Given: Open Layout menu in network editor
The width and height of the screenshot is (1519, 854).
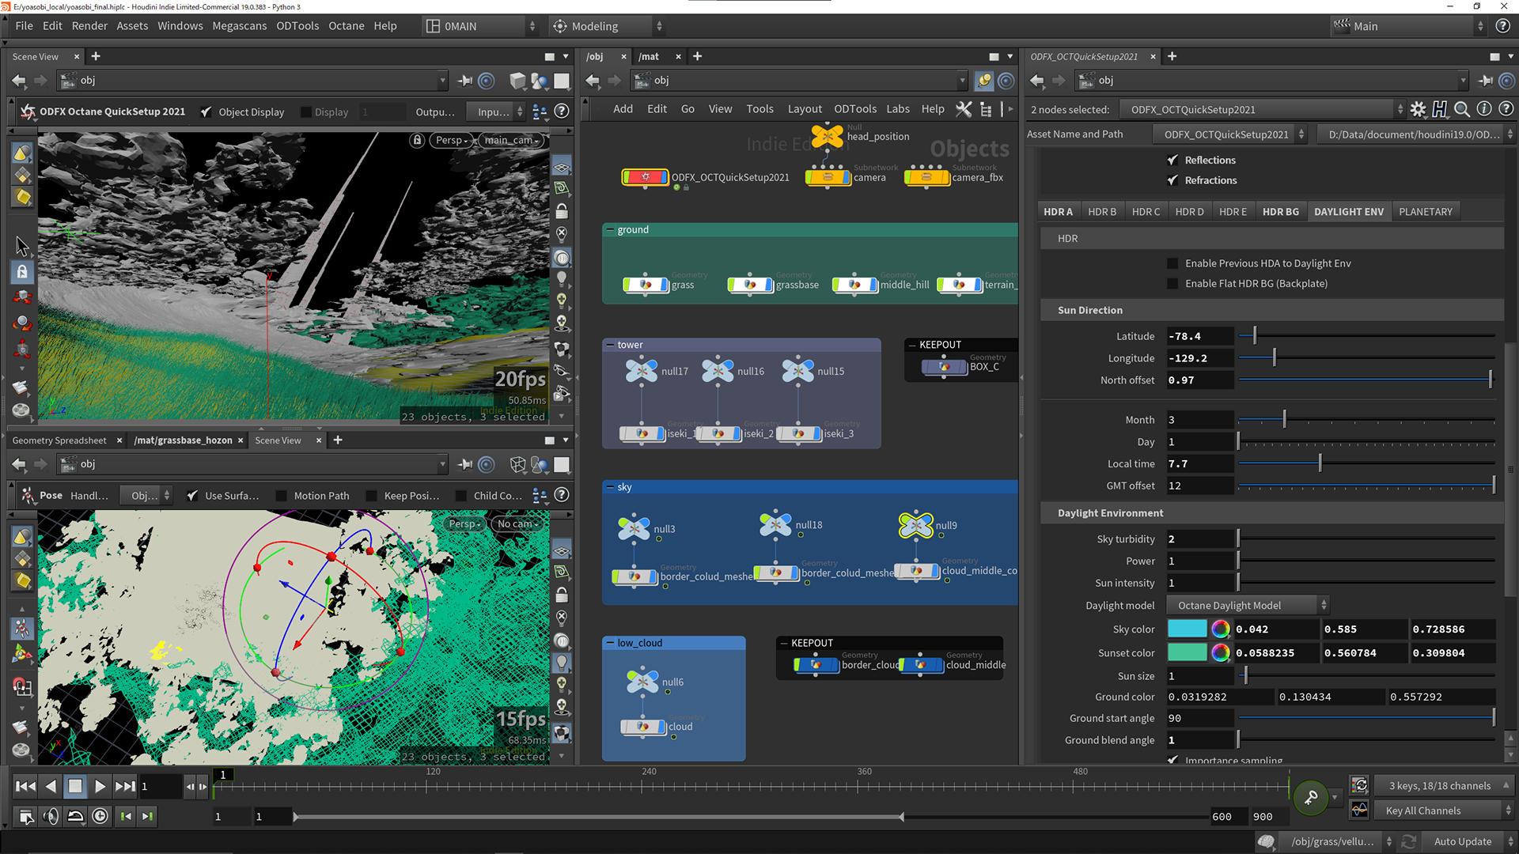Looking at the screenshot, I should pos(805,109).
